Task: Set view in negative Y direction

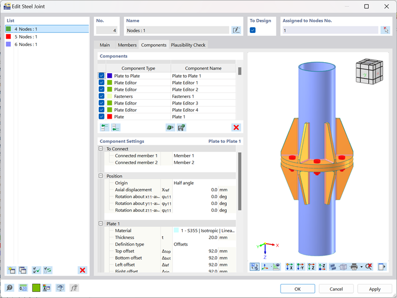Action: 300,267
